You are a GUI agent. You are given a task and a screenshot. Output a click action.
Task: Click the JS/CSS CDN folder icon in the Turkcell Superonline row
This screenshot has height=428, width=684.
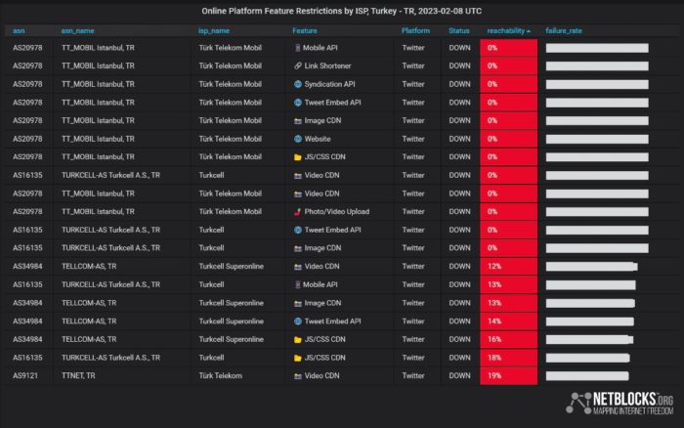pos(298,339)
